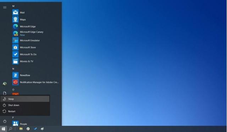Screen dimensions: 227x132
Task: Open the Mail app icon
Action: [15, 12]
